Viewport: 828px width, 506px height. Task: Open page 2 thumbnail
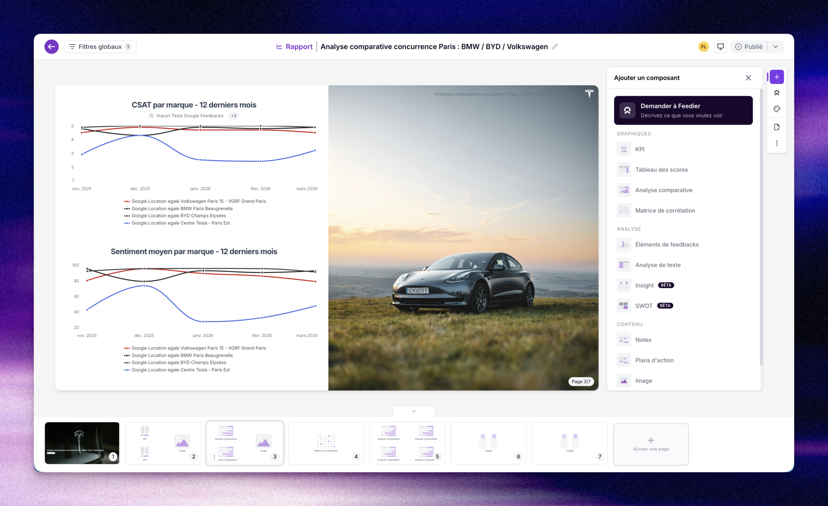(164, 443)
